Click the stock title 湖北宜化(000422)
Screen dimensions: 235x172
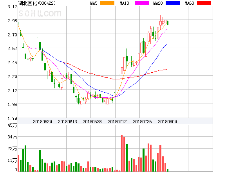(x=37, y=3)
